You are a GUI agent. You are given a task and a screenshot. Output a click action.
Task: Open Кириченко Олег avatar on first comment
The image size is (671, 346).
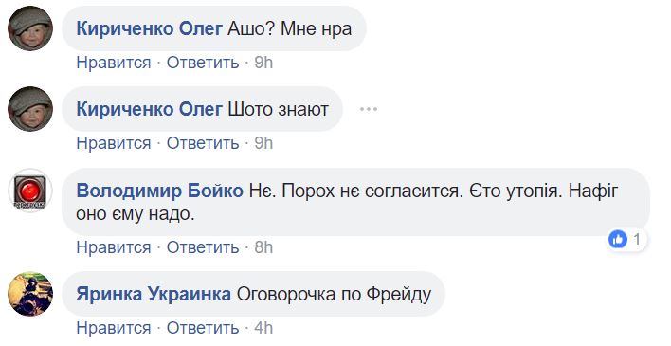pyautogui.click(x=30, y=28)
